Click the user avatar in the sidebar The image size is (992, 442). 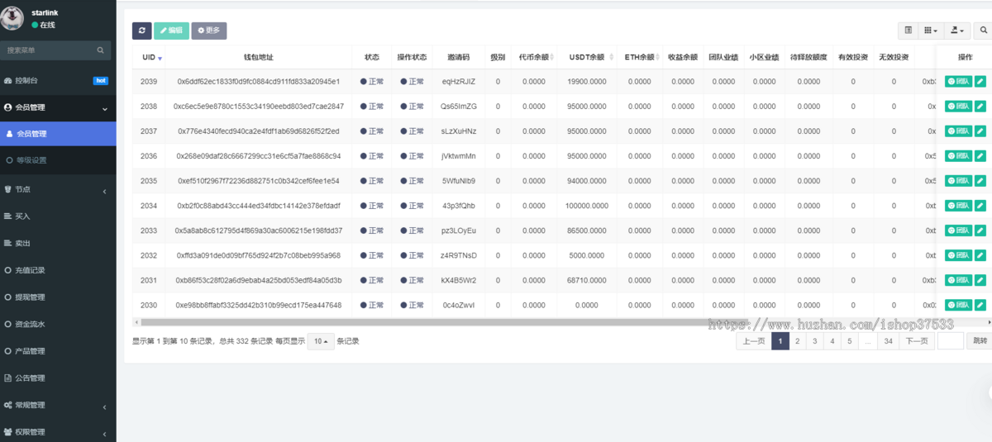click(x=12, y=18)
